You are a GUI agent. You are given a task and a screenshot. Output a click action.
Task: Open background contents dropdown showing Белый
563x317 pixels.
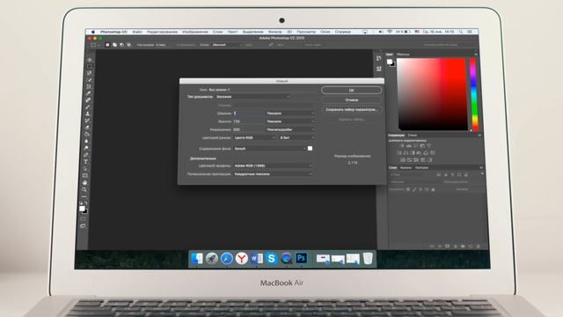pyautogui.click(x=269, y=149)
